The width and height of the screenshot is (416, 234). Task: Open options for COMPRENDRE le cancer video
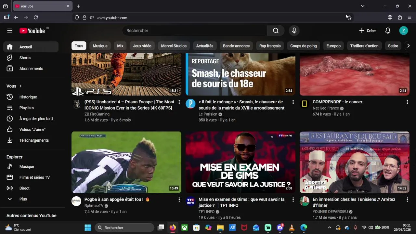pyautogui.click(x=407, y=102)
